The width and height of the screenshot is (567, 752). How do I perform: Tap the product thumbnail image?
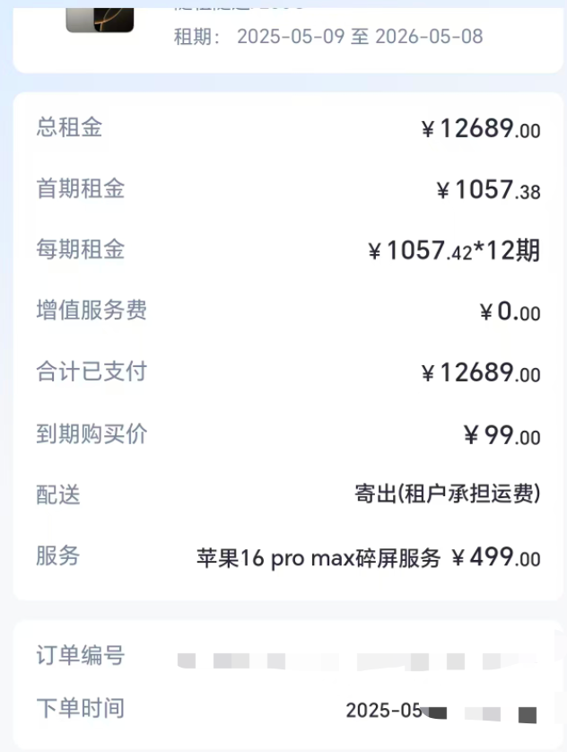pyautogui.click(x=100, y=18)
